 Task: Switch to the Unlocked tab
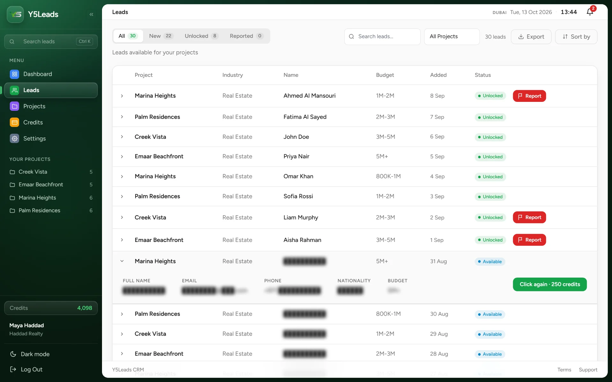[201, 36]
